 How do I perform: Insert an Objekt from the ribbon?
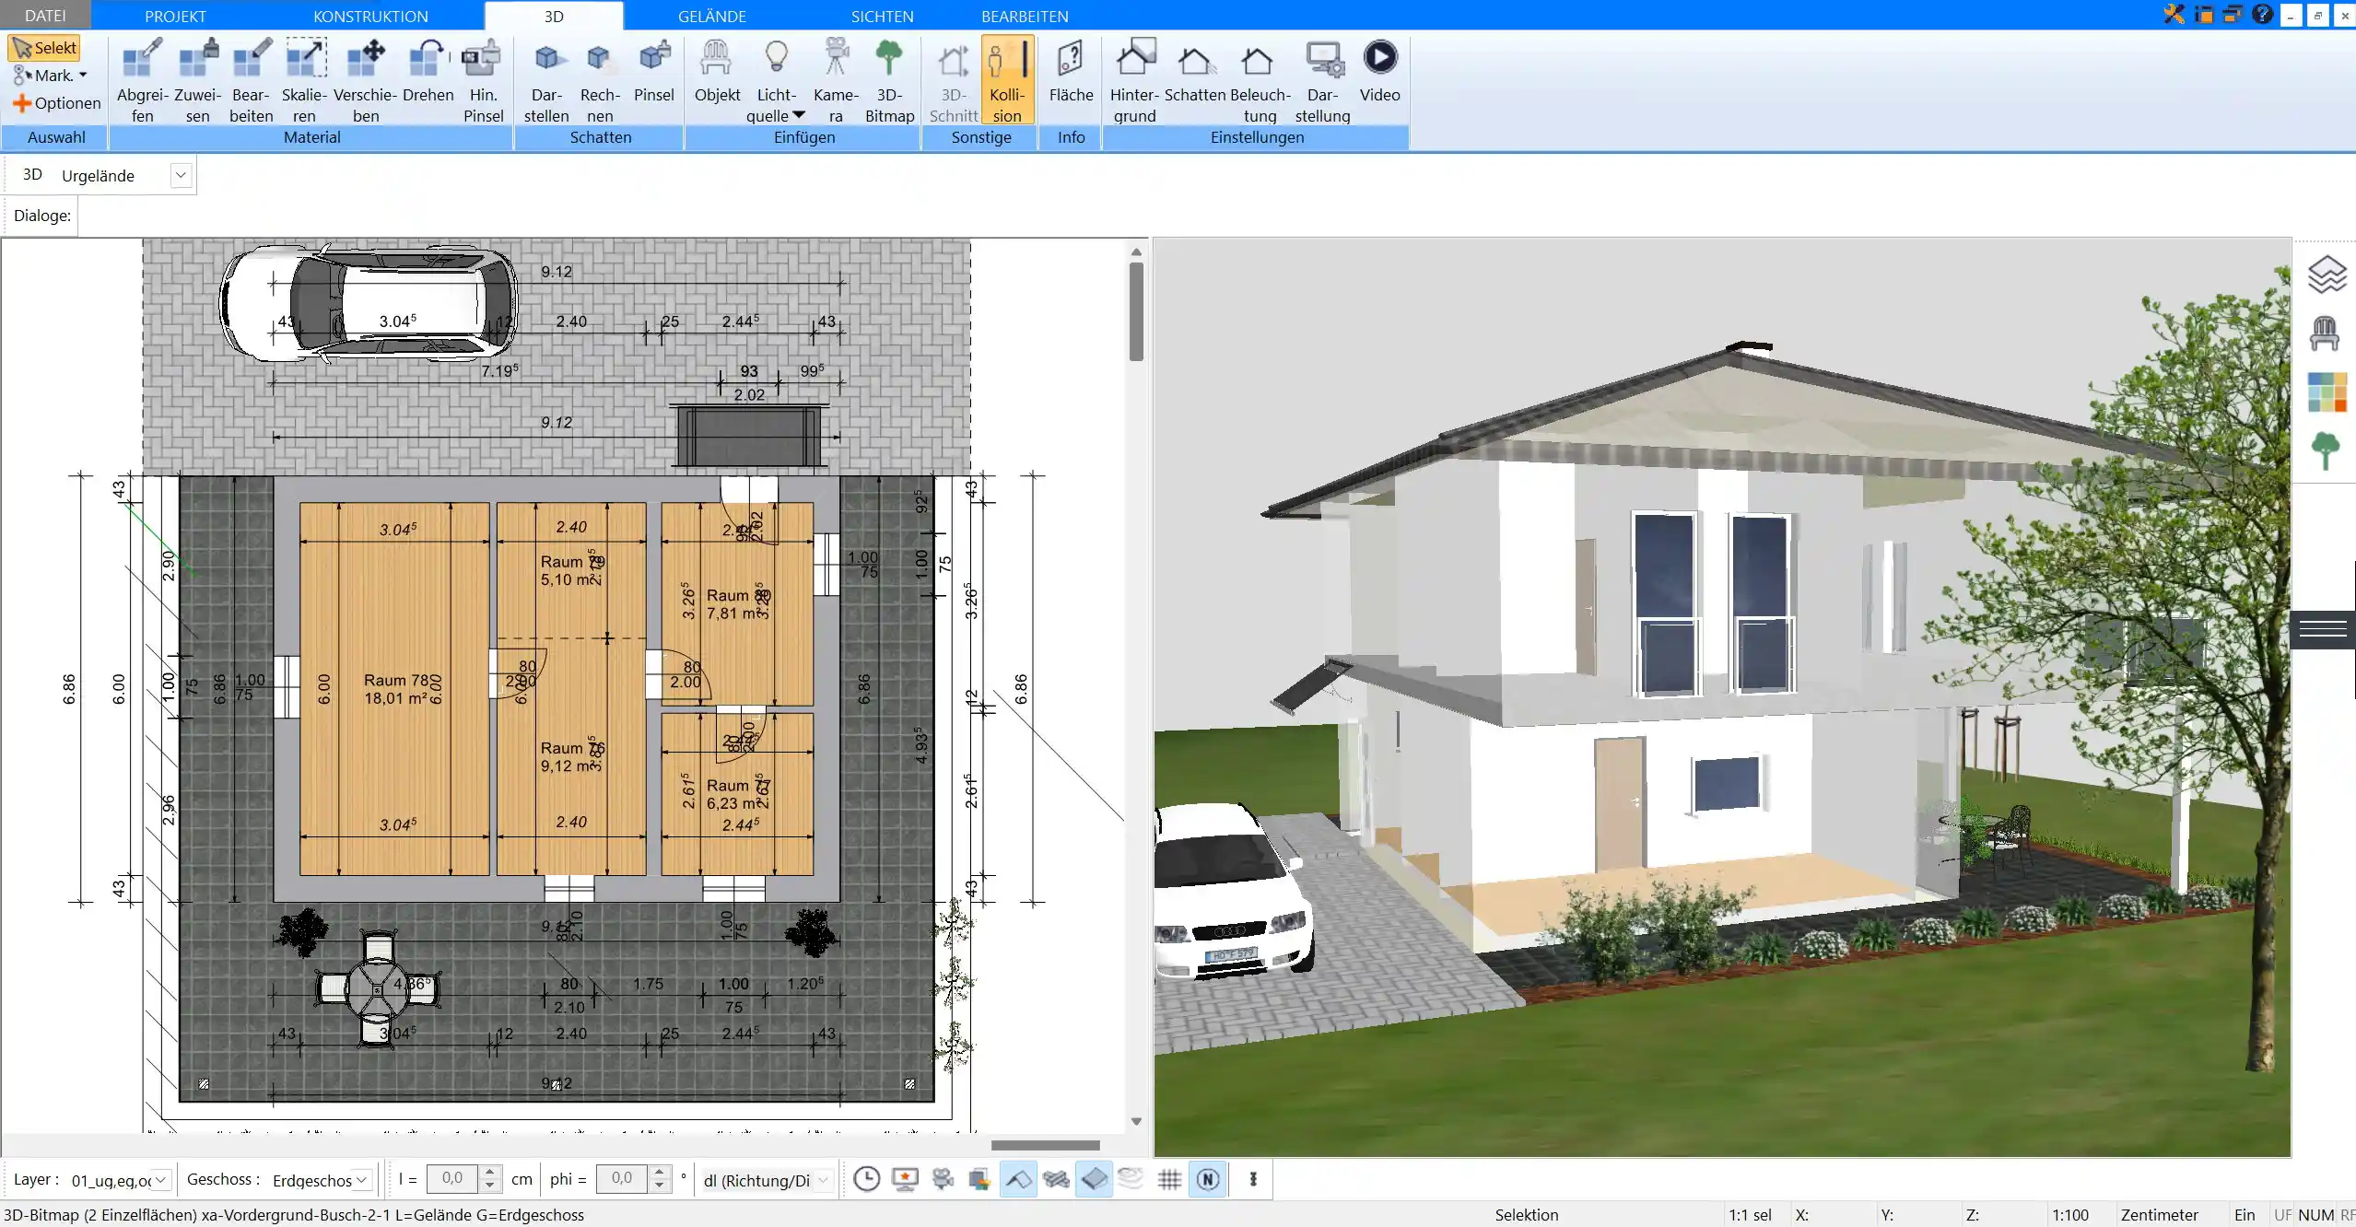click(x=717, y=72)
